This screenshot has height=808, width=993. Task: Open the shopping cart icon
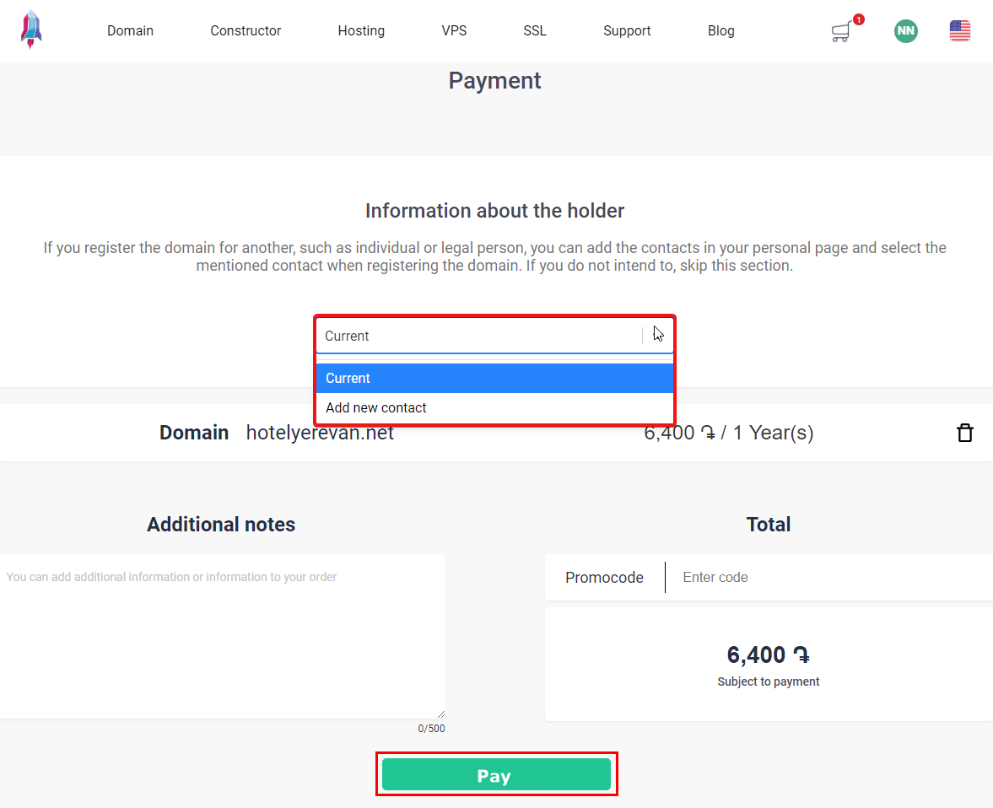(x=841, y=32)
